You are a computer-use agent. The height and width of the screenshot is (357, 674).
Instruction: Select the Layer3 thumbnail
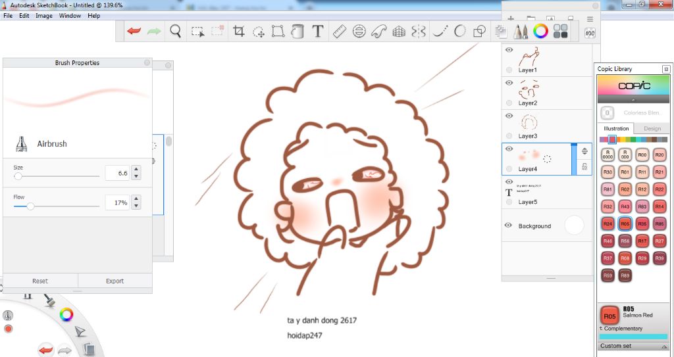(x=529, y=122)
